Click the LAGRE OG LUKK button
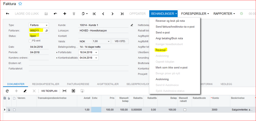Screen dimensions: 256x121 [27, 14]
